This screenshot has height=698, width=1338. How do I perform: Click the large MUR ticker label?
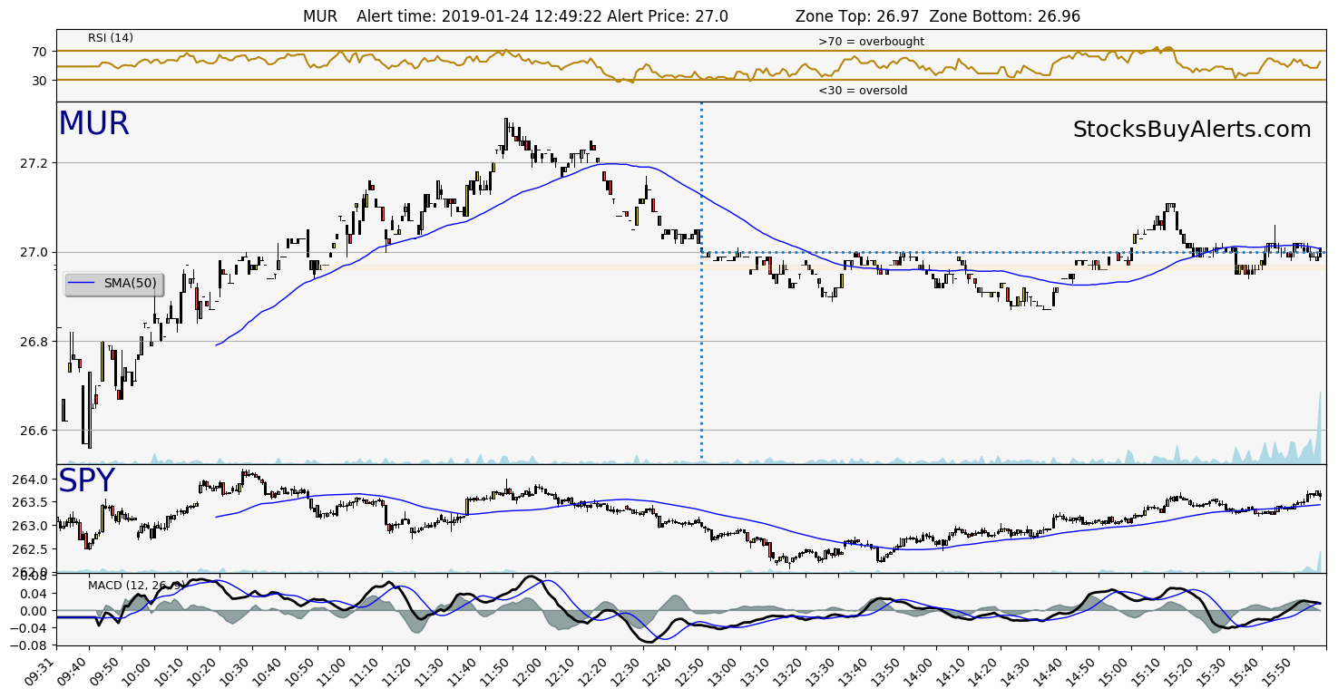tap(93, 124)
